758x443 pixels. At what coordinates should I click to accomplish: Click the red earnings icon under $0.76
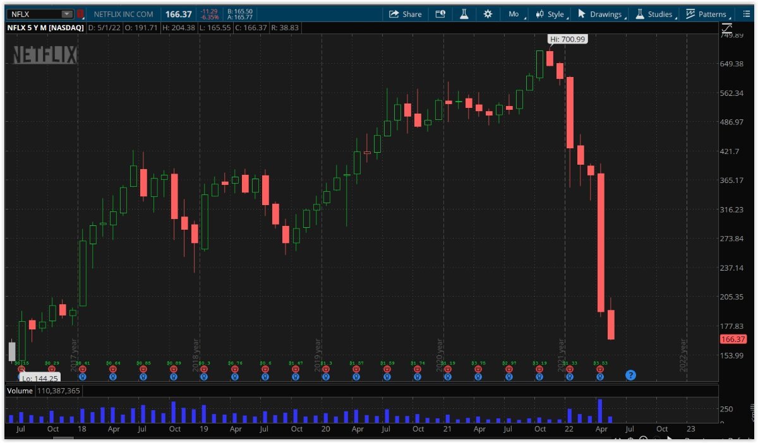[x=235, y=369]
